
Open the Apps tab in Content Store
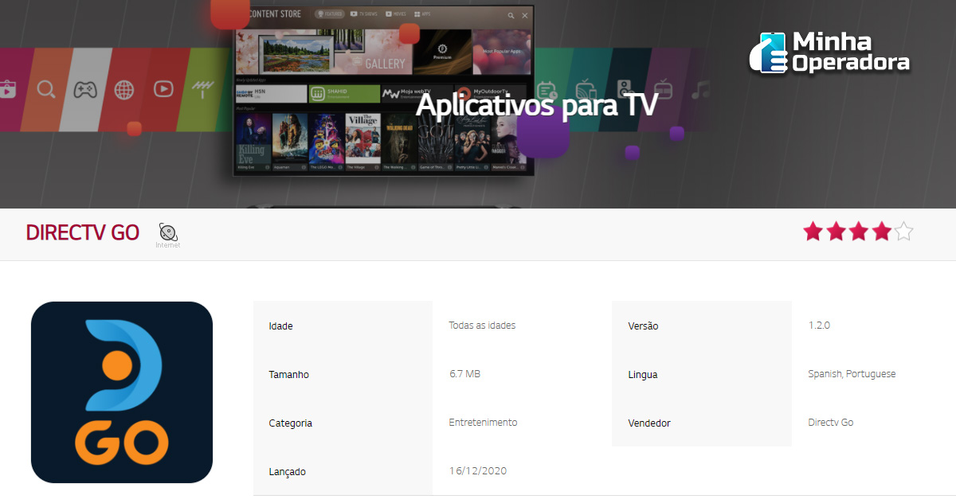[x=422, y=14]
